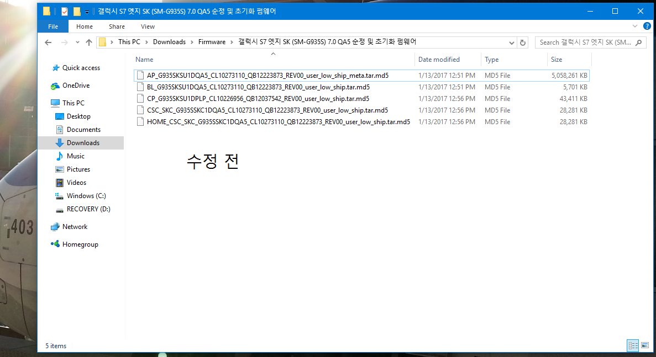
Task: Open the File menu
Action: 53,26
